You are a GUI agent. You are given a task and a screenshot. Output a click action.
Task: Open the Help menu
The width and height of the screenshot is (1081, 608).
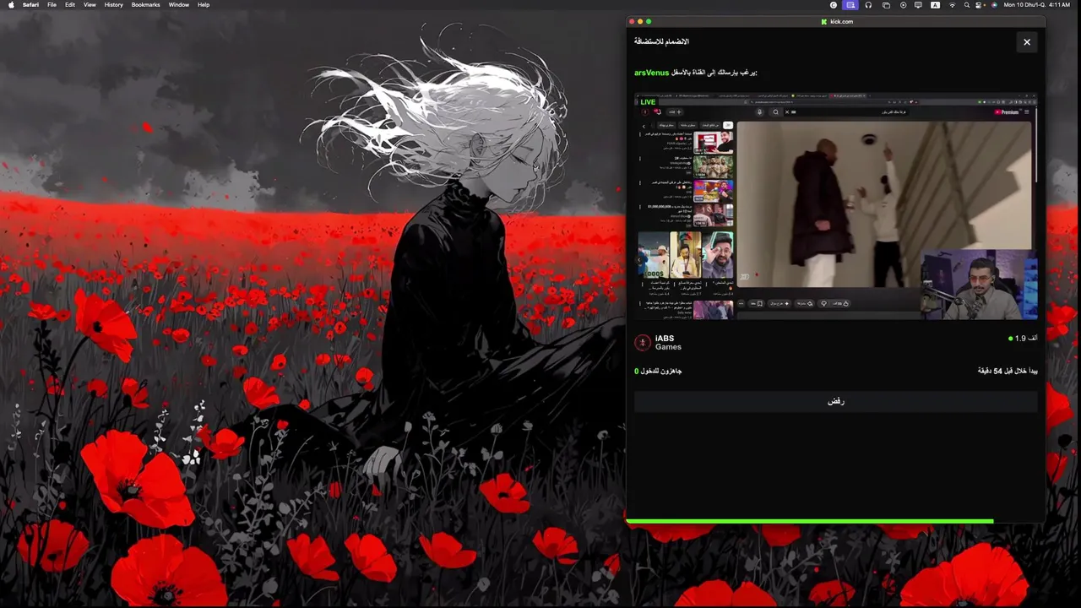[x=204, y=4]
